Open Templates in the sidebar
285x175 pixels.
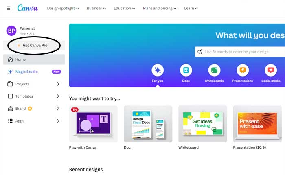point(34,96)
